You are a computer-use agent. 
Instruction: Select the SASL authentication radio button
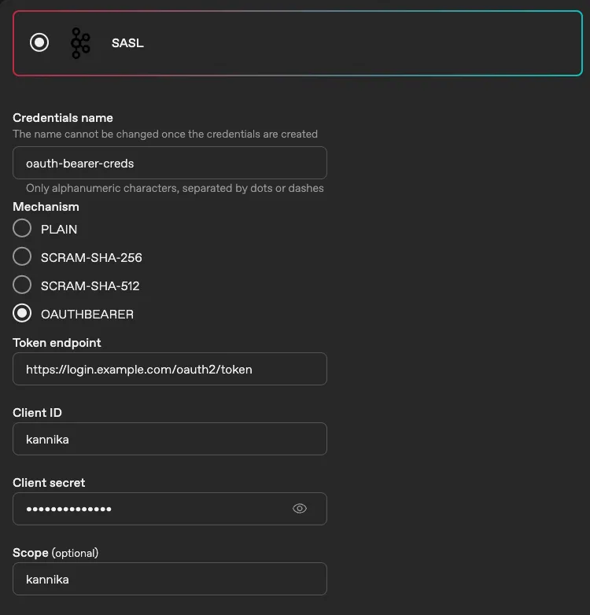coord(39,42)
